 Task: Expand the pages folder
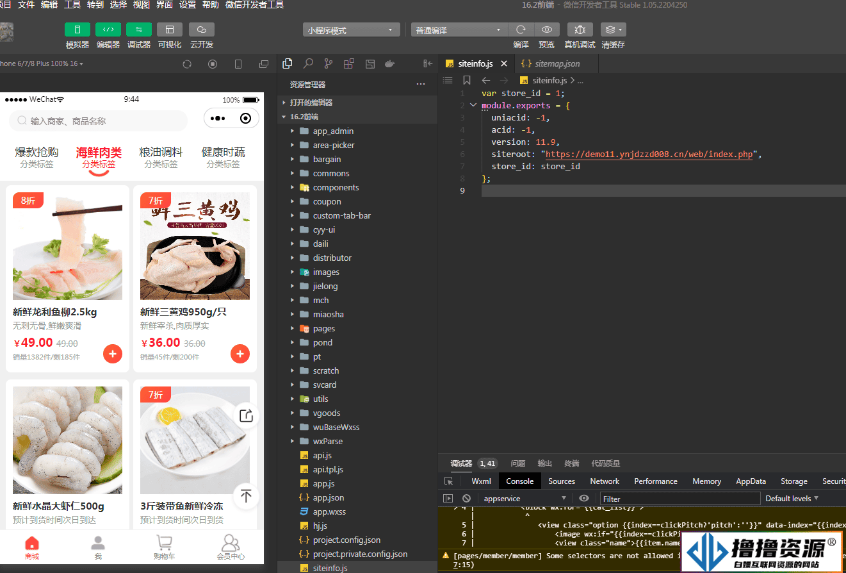[x=357, y=328]
